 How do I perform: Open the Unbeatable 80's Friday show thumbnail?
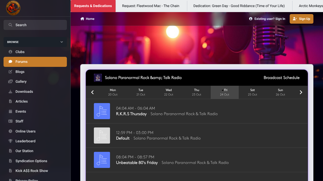click(x=102, y=160)
